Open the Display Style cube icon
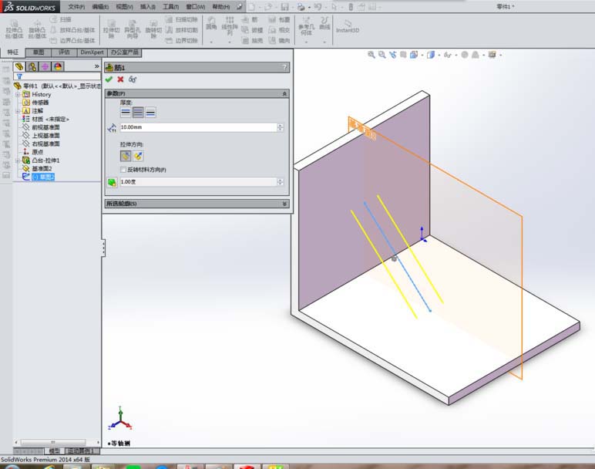 click(431, 55)
